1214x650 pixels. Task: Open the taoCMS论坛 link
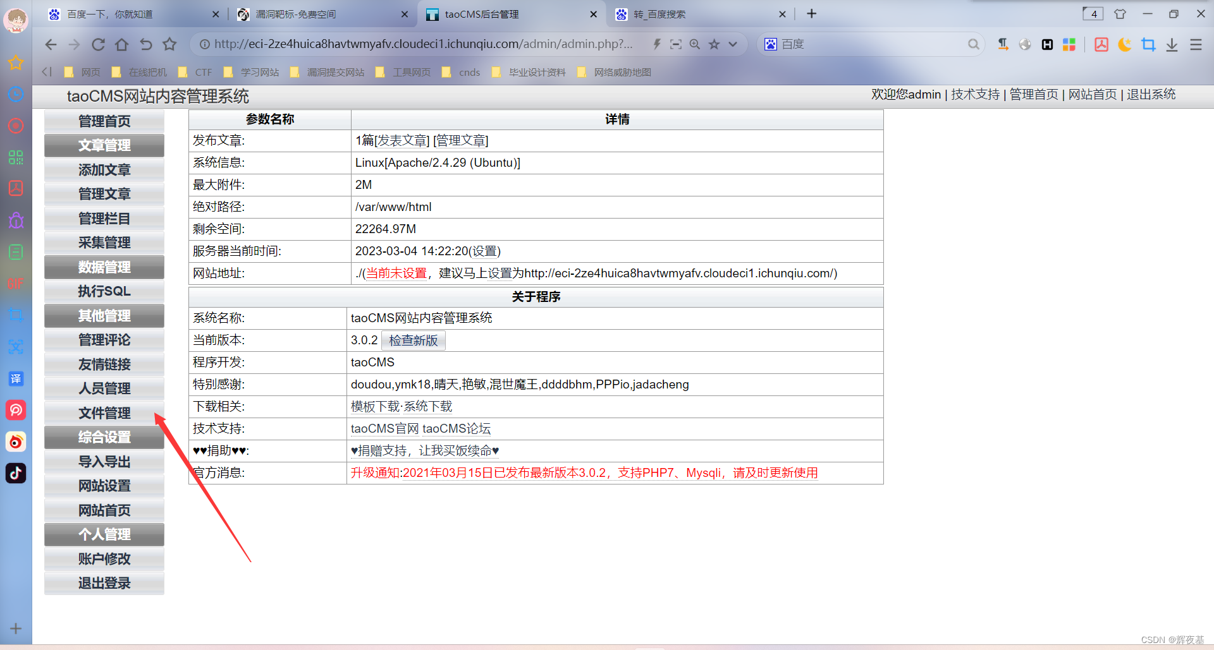(x=457, y=428)
